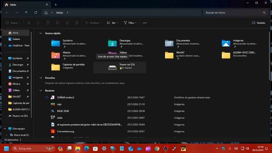
Task: Click the Cut scissors icon
Action: tap(29, 23)
